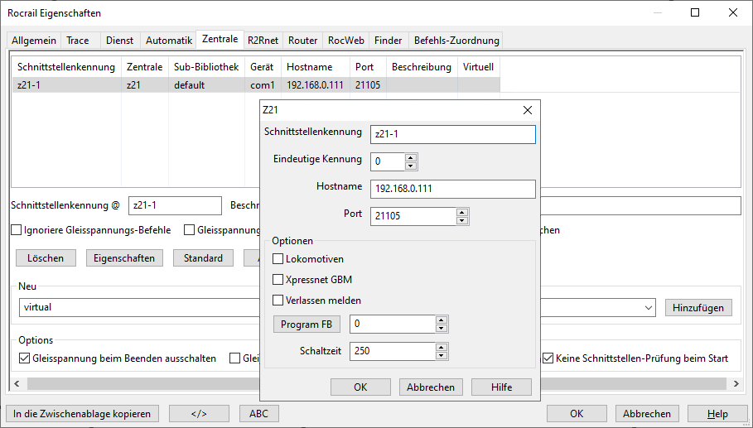Disable Gleisspannung beim Beenden ausschalten

click(24, 358)
